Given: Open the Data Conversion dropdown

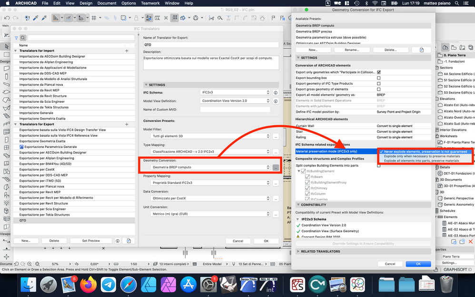Looking at the screenshot, I should [210, 198].
